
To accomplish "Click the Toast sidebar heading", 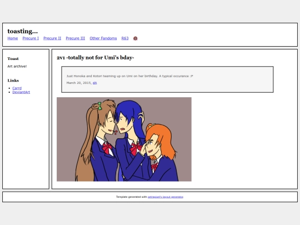I will tap(13, 59).
